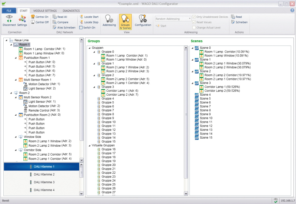
Task: Collapse the Window Side node
Action: tap(16, 137)
